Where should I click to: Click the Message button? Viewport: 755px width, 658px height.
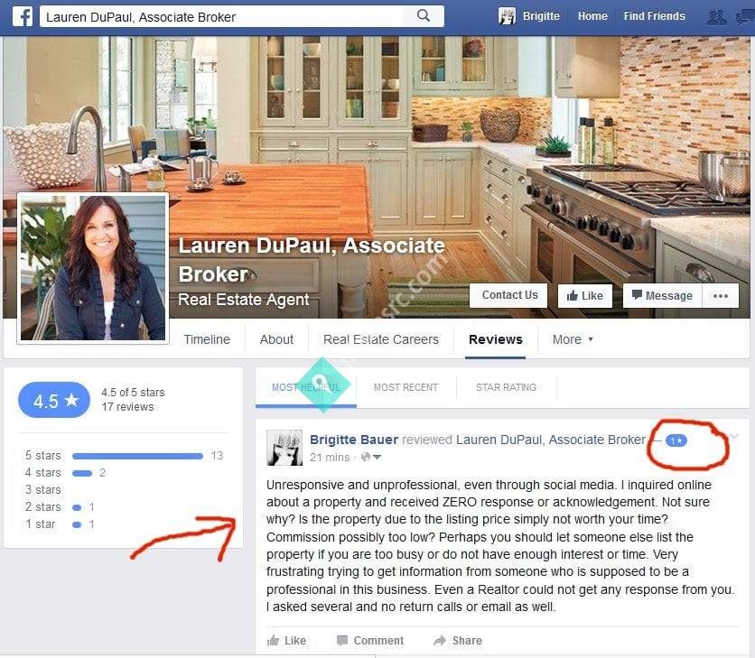click(662, 295)
